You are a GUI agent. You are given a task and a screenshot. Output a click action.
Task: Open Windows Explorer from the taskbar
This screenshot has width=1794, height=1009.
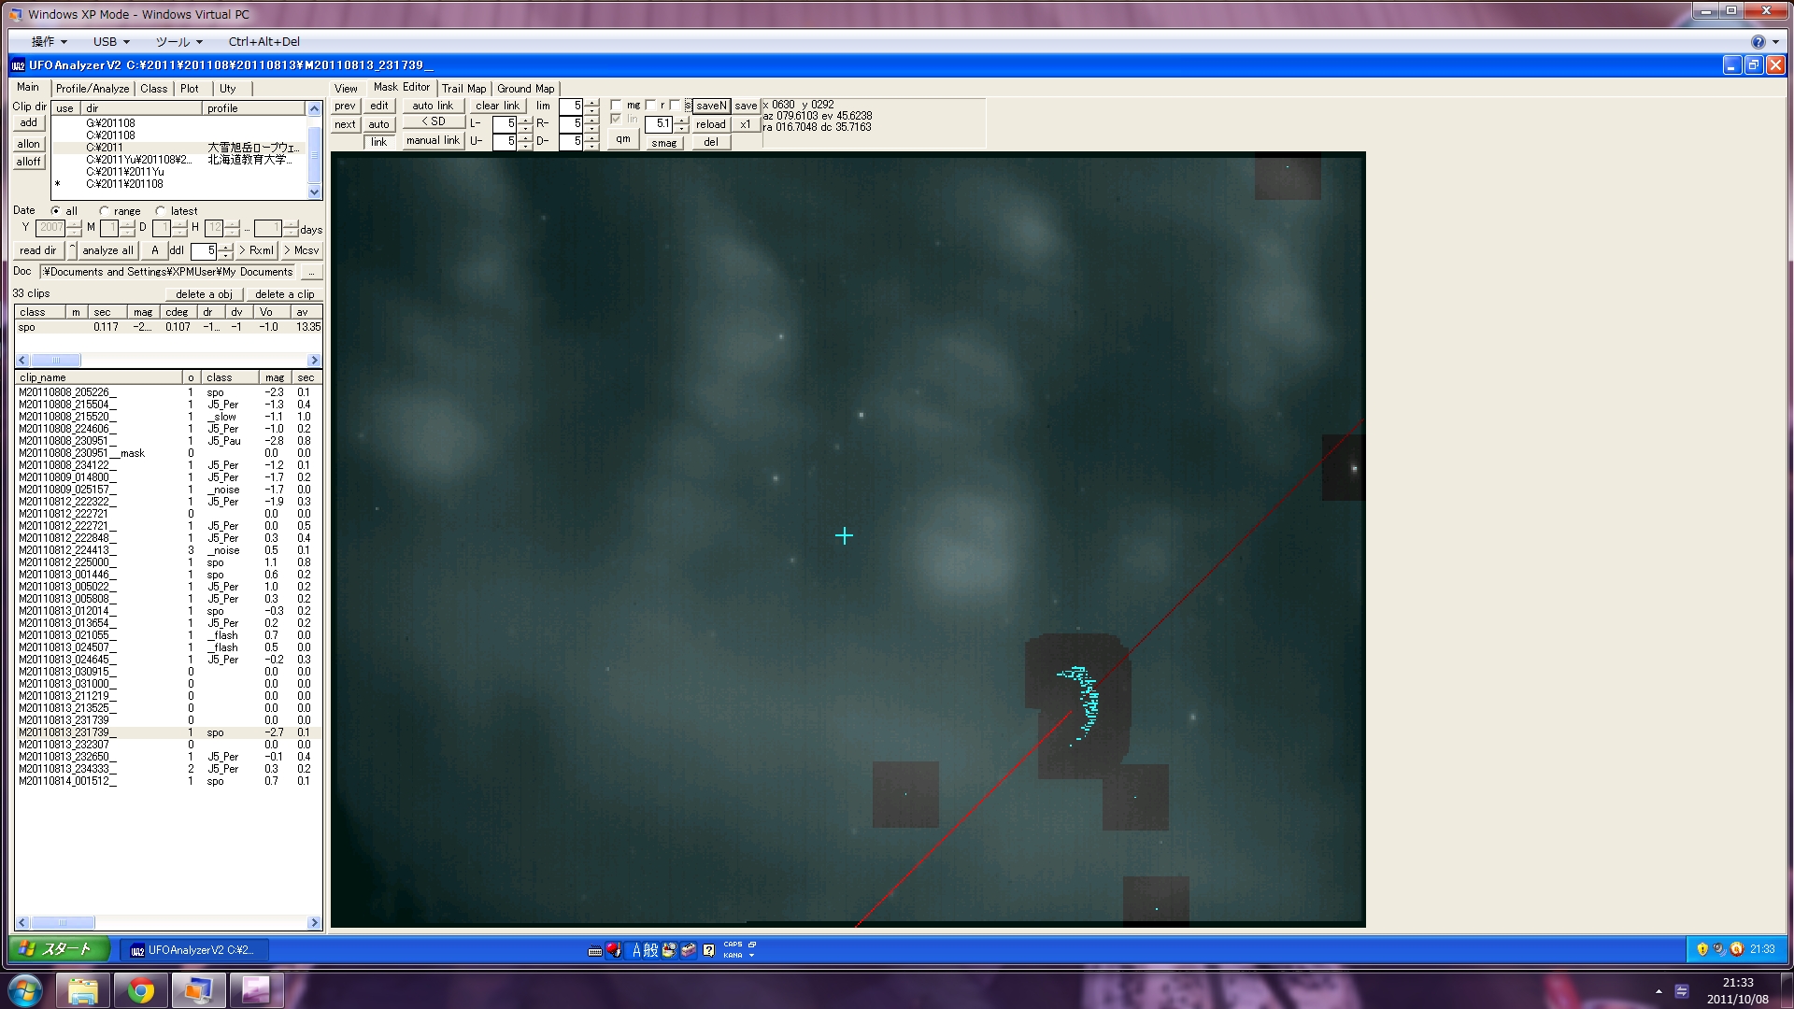coord(83,990)
